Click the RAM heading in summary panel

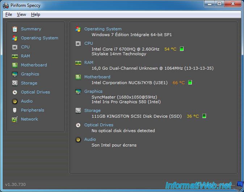89,62
